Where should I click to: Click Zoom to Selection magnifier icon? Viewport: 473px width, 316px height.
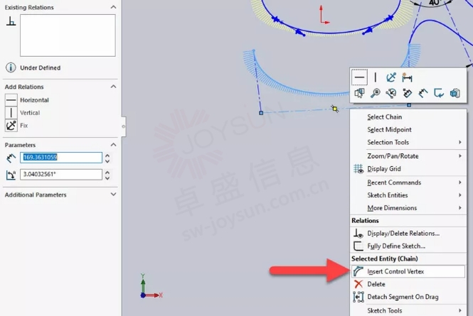tap(376, 93)
